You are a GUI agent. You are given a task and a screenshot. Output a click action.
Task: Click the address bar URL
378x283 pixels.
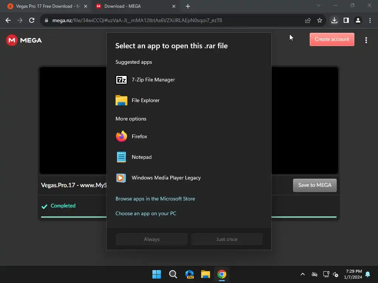tap(137, 21)
